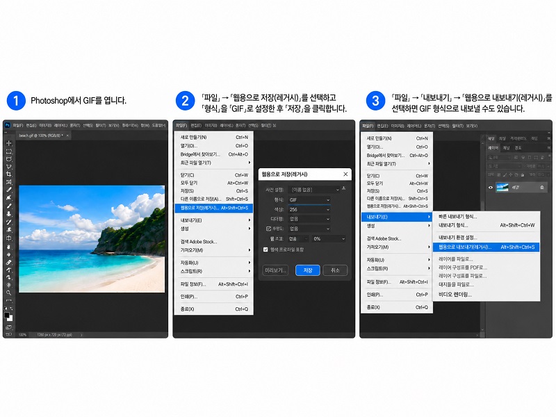
Task: Click the 저장 button in save dialog
Action: [307, 270]
